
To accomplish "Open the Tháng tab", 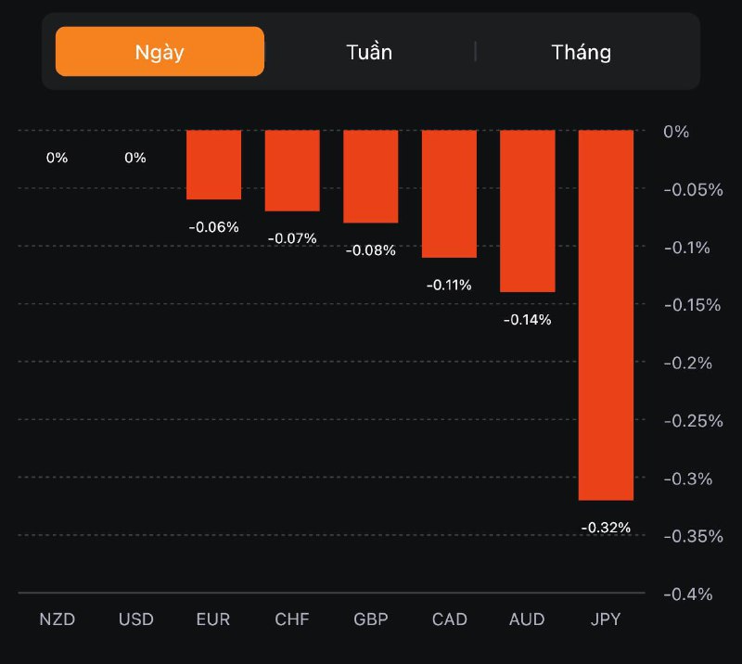I will pyautogui.click(x=582, y=51).
